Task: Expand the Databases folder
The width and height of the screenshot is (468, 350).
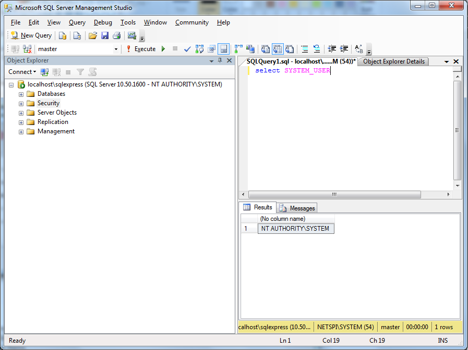Action: click(x=21, y=94)
